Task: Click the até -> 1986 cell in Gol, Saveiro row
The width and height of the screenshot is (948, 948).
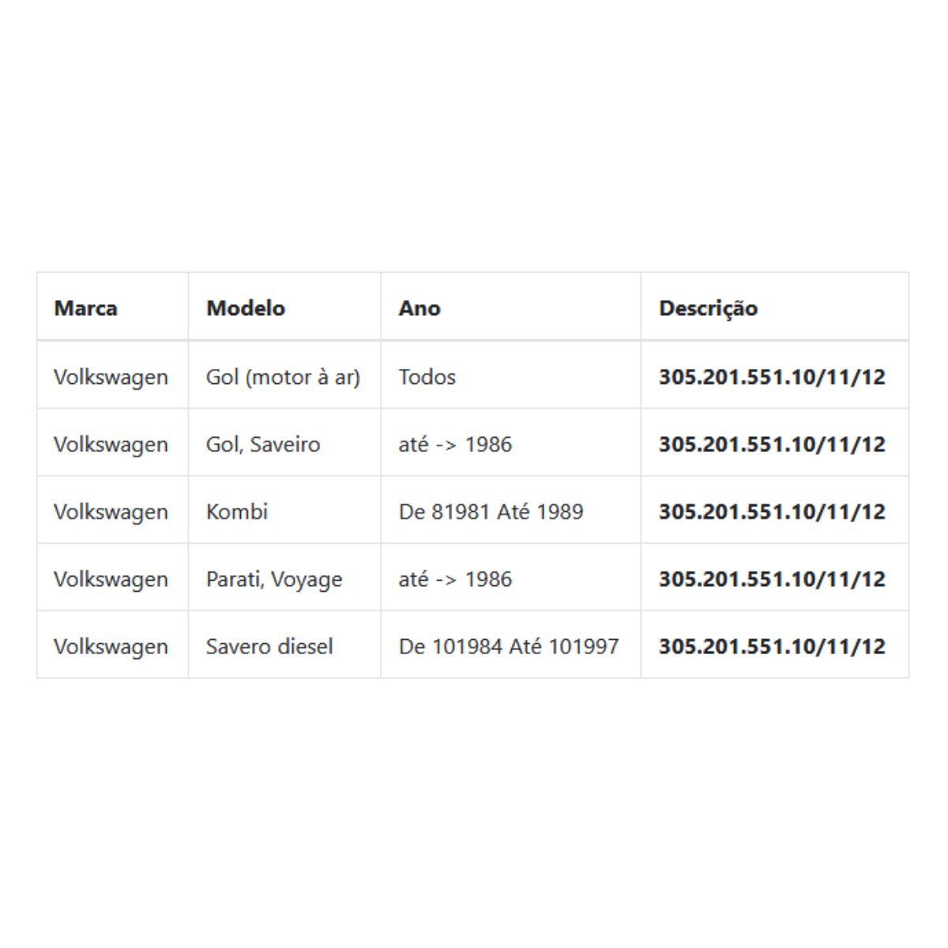Action: click(510, 443)
